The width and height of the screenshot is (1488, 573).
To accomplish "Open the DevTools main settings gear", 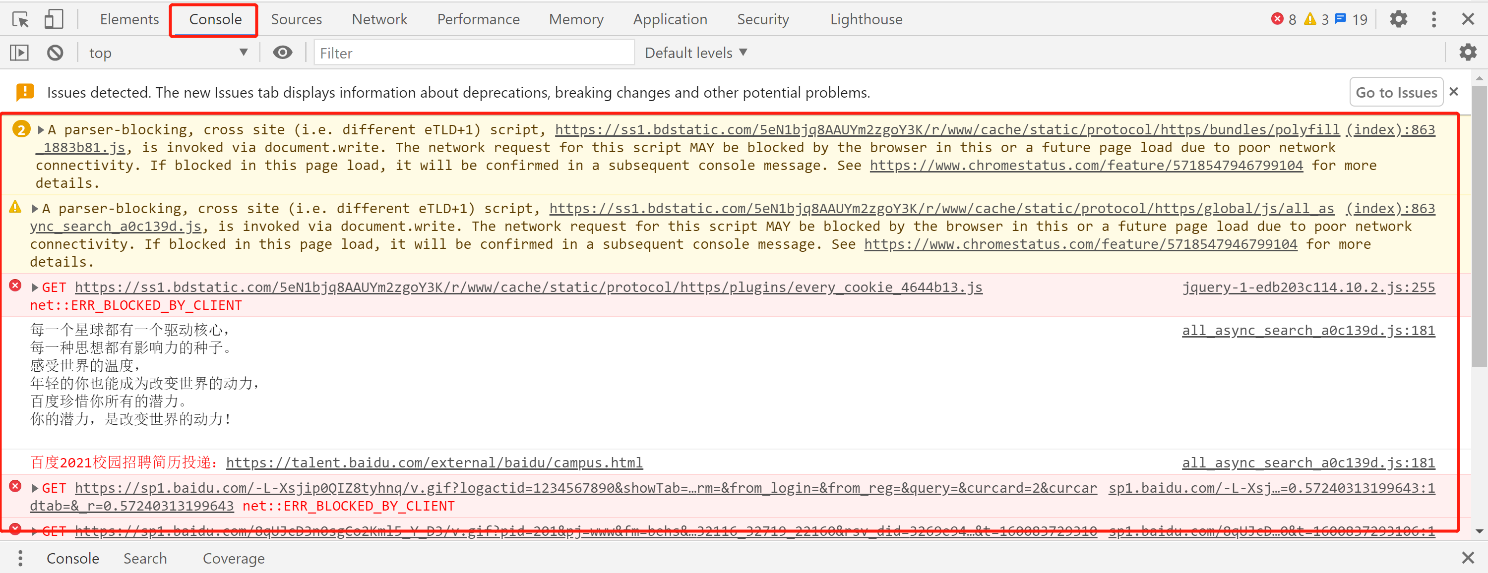I will click(1398, 20).
